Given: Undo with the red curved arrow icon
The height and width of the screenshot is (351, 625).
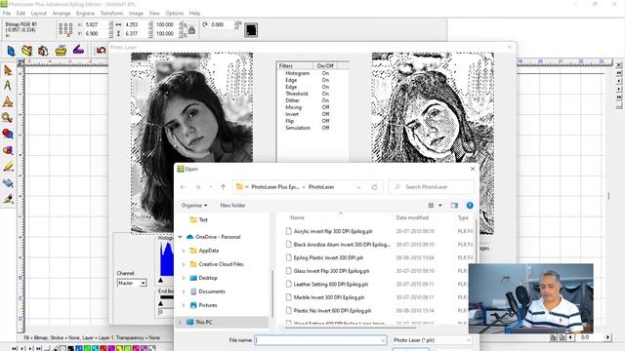Looking at the screenshot, I should point(102,50).
